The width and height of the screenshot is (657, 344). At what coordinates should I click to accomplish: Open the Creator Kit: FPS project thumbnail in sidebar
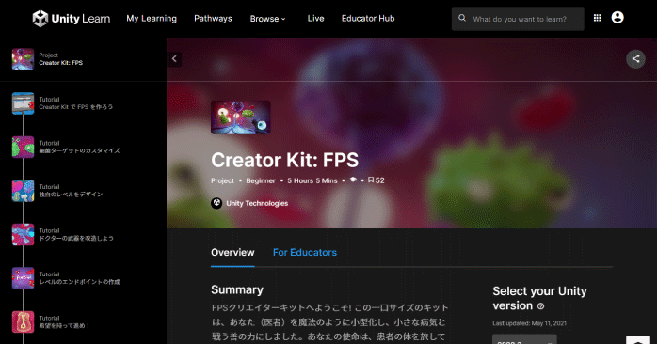[23, 59]
